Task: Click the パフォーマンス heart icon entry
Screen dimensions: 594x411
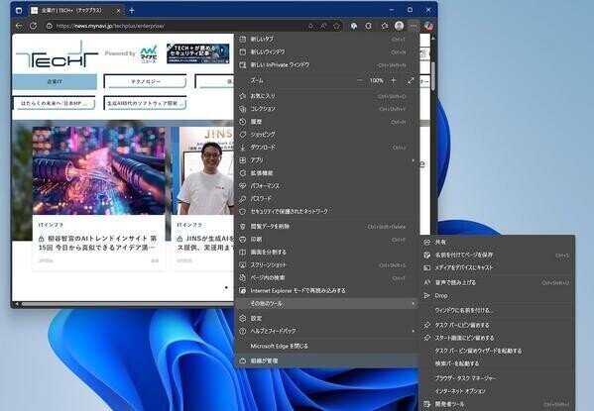Action: click(326, 186)
